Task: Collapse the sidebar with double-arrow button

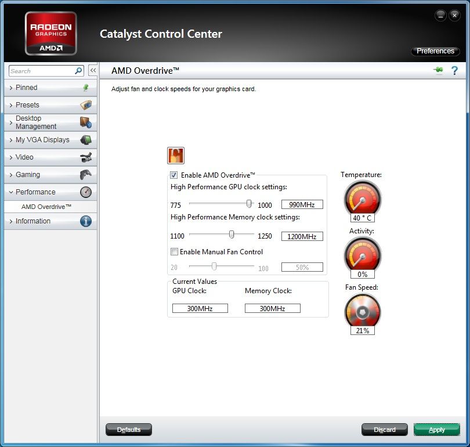Action: coord(93,71)
